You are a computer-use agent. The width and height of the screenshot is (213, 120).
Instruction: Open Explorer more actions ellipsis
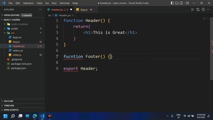tap(40, 9)
